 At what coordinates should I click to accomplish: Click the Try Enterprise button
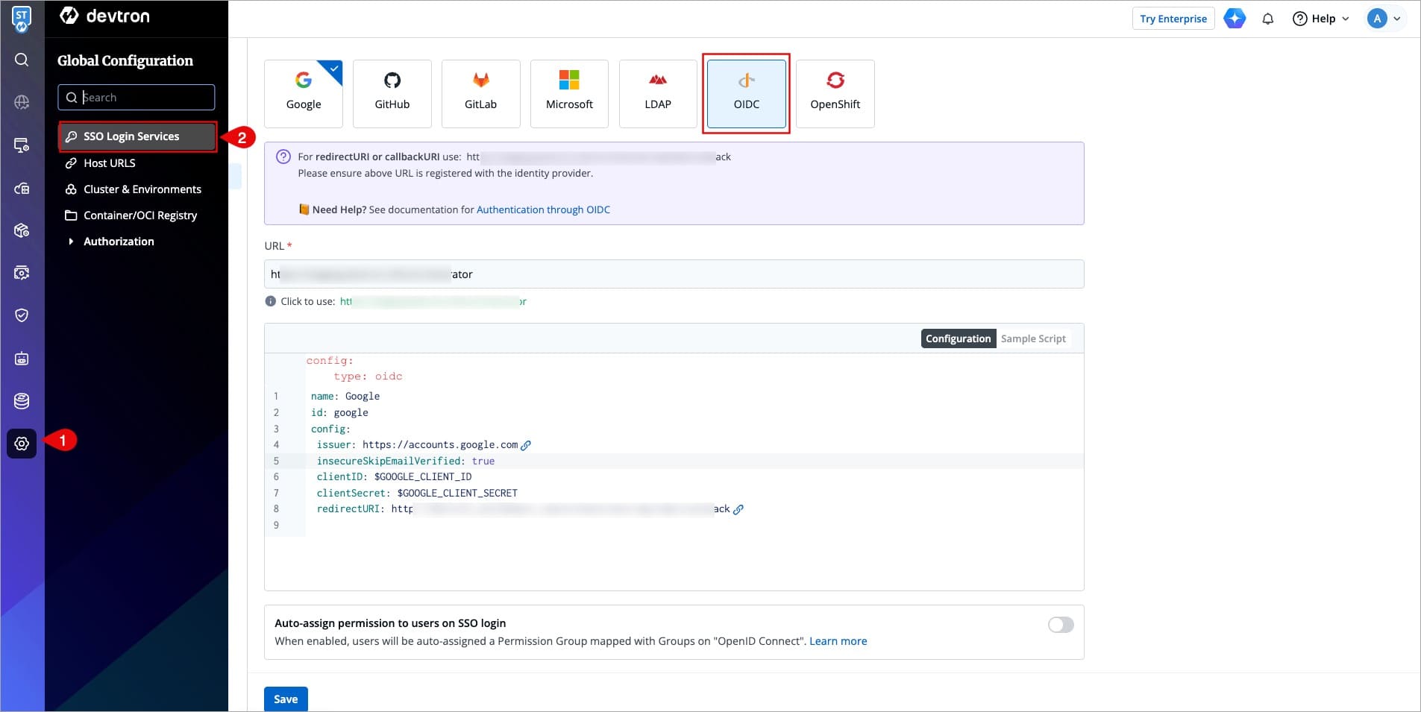click(x=1173, y=19)
